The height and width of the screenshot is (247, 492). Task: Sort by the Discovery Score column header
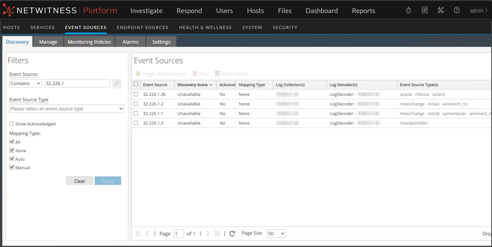click(x=193, y=85)
